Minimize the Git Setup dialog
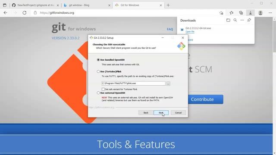Image resolution: width=276 pixels, height=155 pixels. click(x=163, y=38)
